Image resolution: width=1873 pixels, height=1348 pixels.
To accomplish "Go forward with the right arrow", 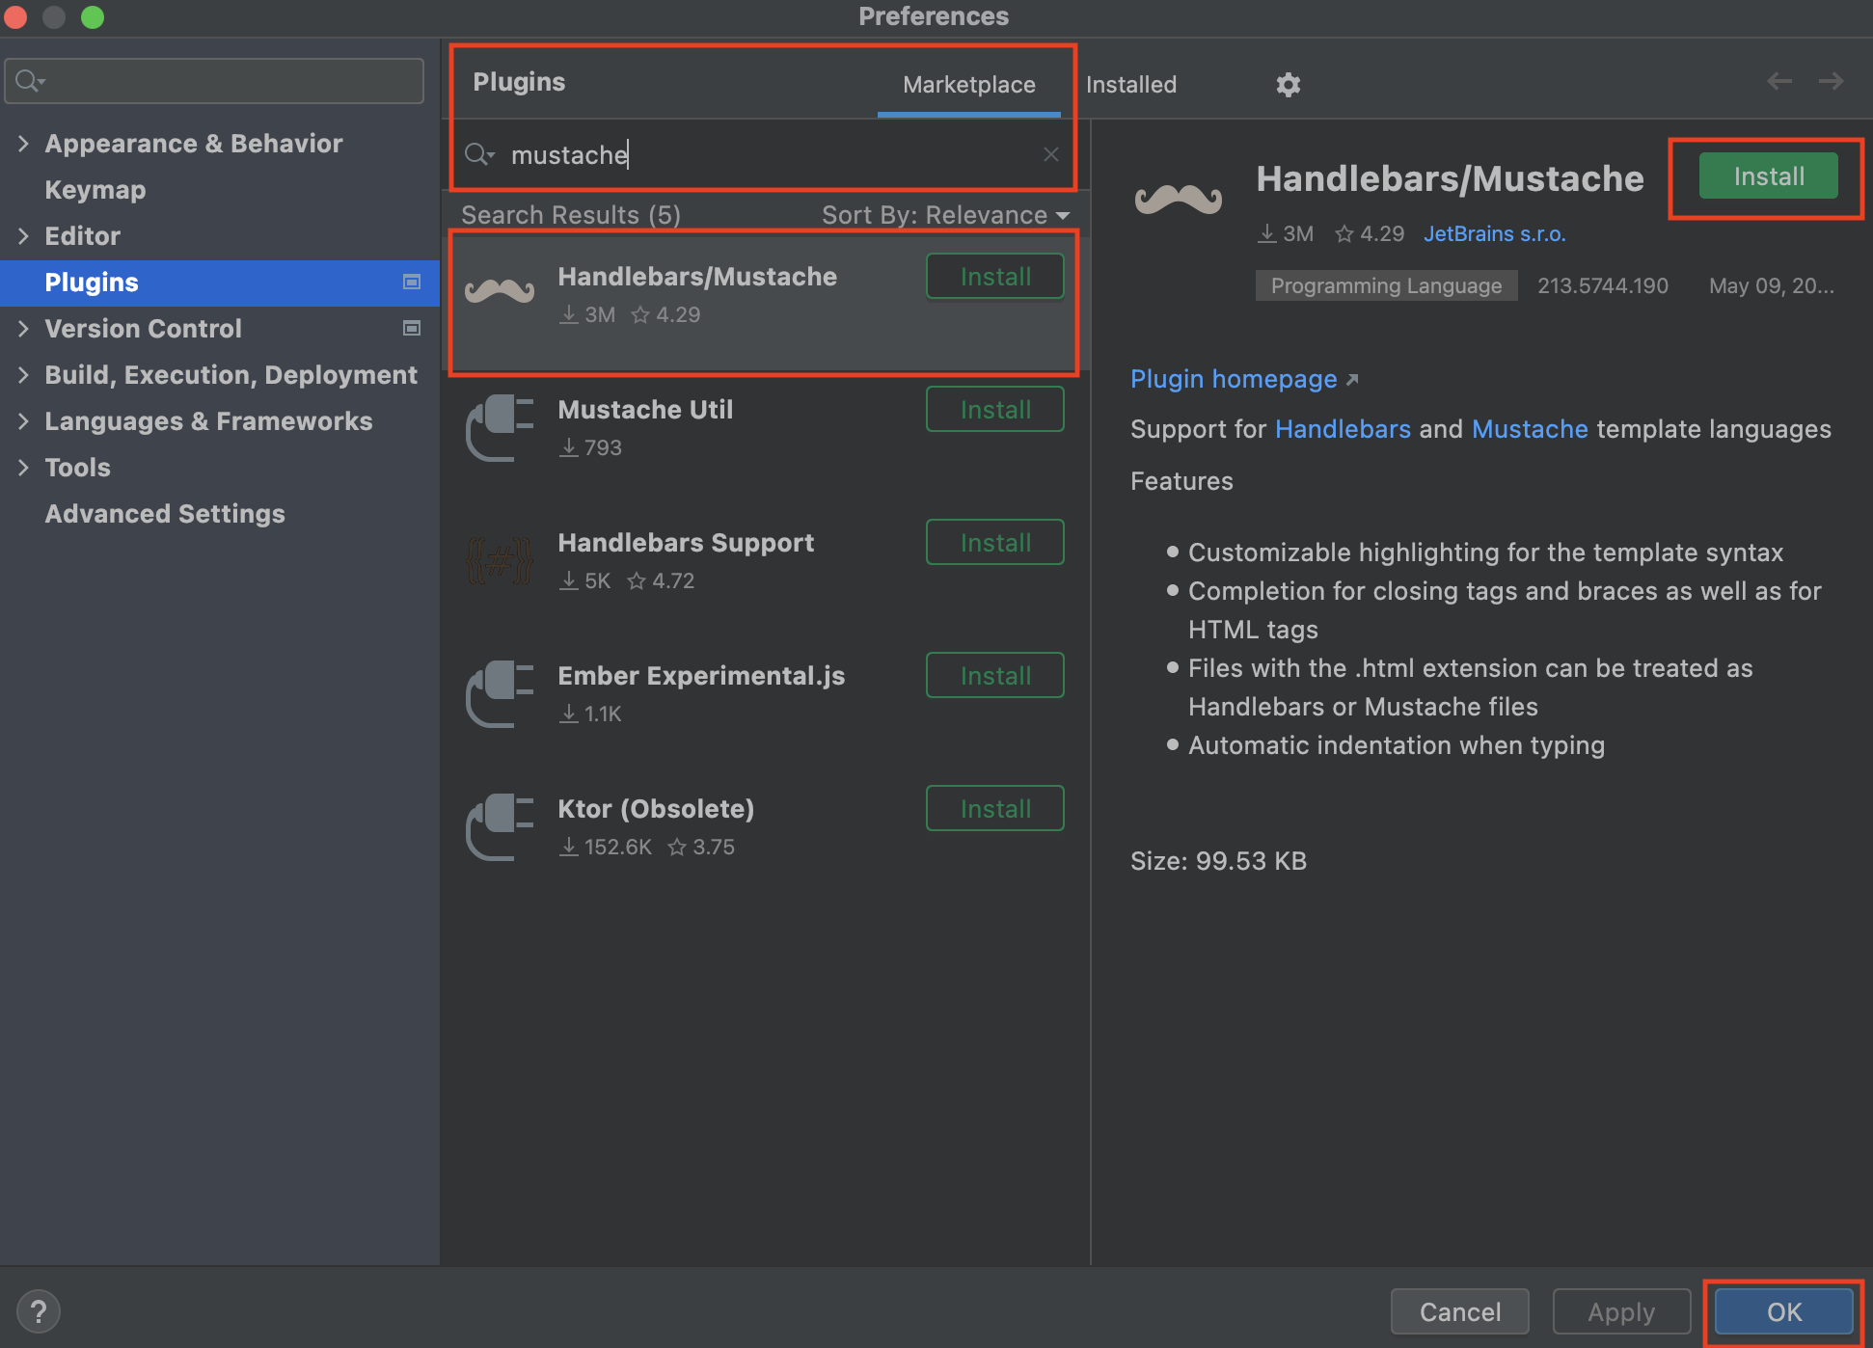I will 1831,82.
